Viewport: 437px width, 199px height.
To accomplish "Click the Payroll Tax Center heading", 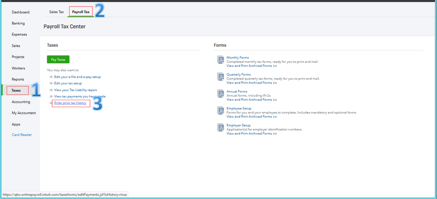I will [x=65, y=27].
